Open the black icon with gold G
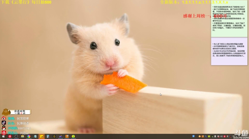The image size is (249, 139). pyautogui.click(x=54, y=136)
